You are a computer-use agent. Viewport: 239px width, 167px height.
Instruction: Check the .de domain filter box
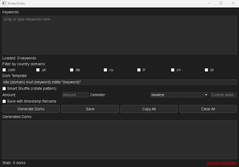point(72,70)
